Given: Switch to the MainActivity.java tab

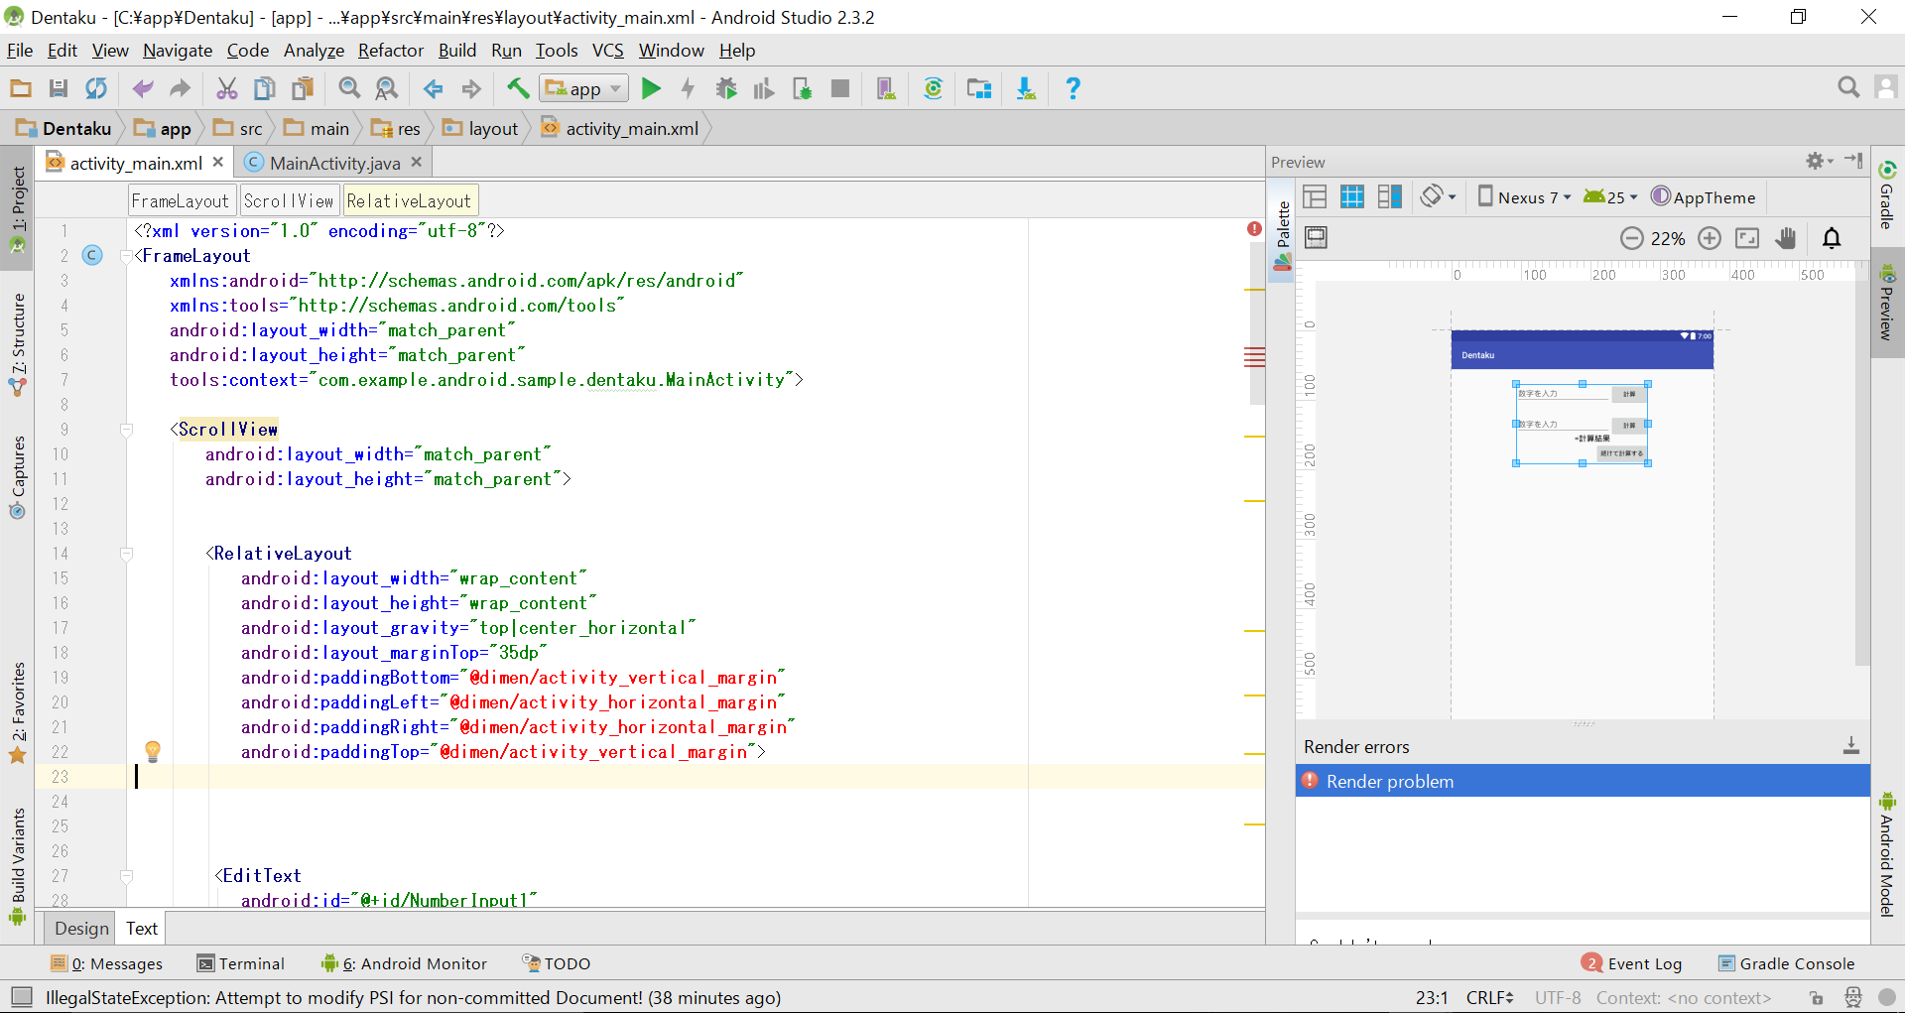Looking at the screenshot, I should coord(334,163).
